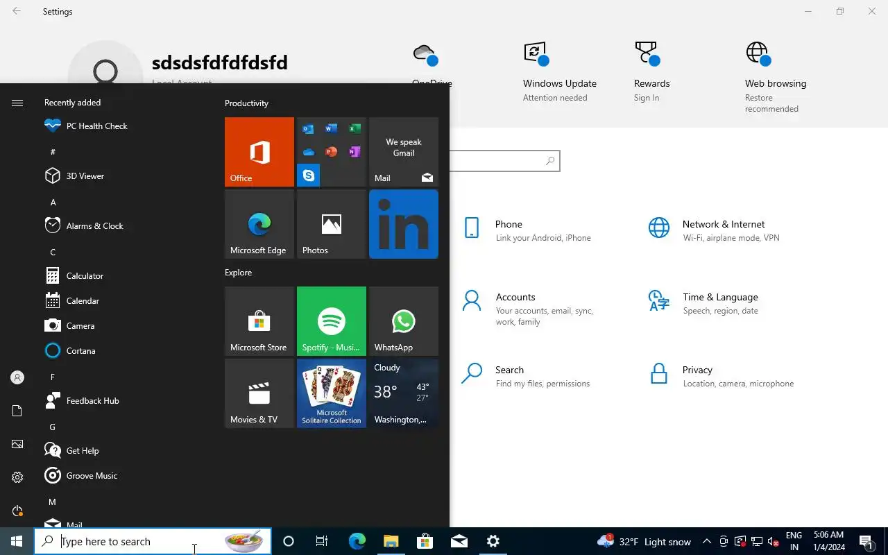Screen dimensions: 888x555
Task: Open Feedback Hub
Action: (123, 401)
